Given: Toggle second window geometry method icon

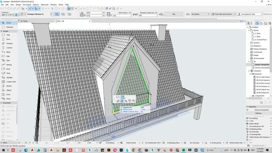Looking at the screenshot, I should point(63,14).
